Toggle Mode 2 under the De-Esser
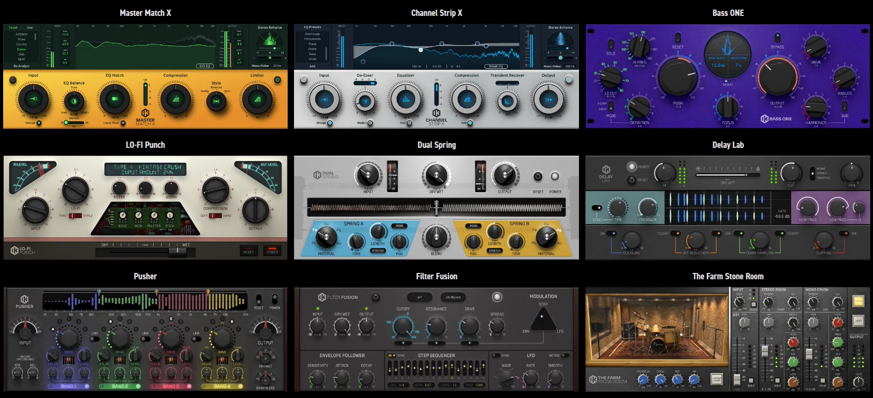Image resolution: width=873 pixels, height=398 pixels. (x=370, y=123)
